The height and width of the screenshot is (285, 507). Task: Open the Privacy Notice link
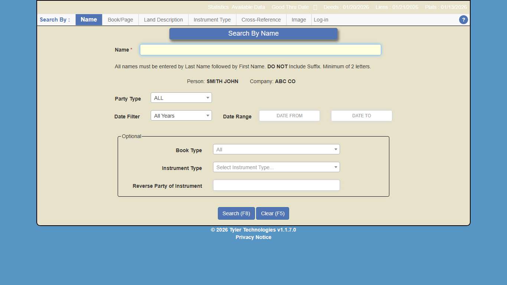[253, 237]
